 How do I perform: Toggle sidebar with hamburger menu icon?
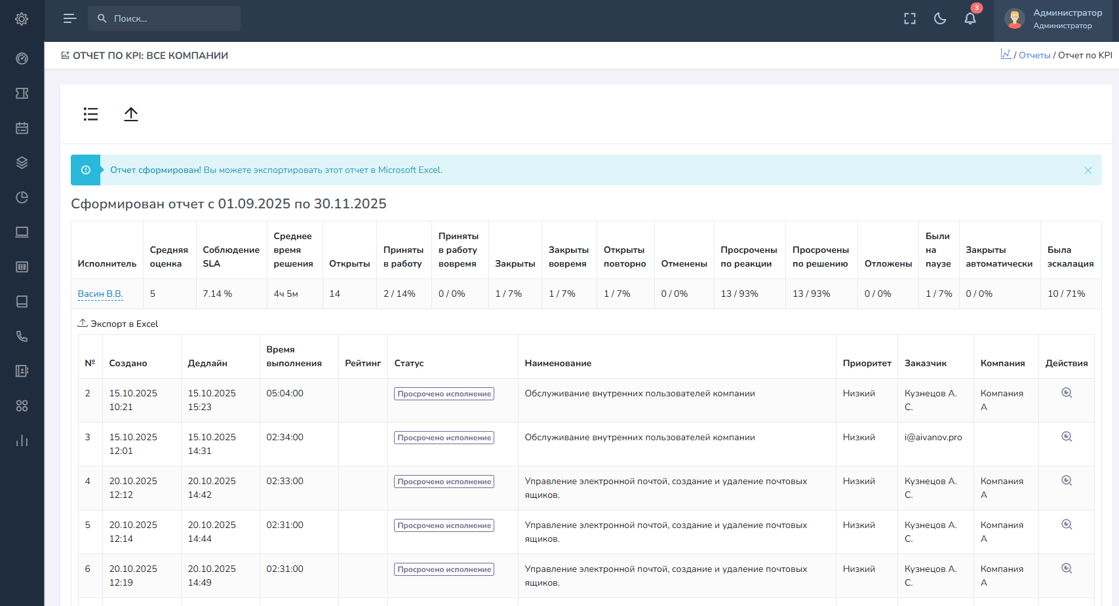point(69,18)
